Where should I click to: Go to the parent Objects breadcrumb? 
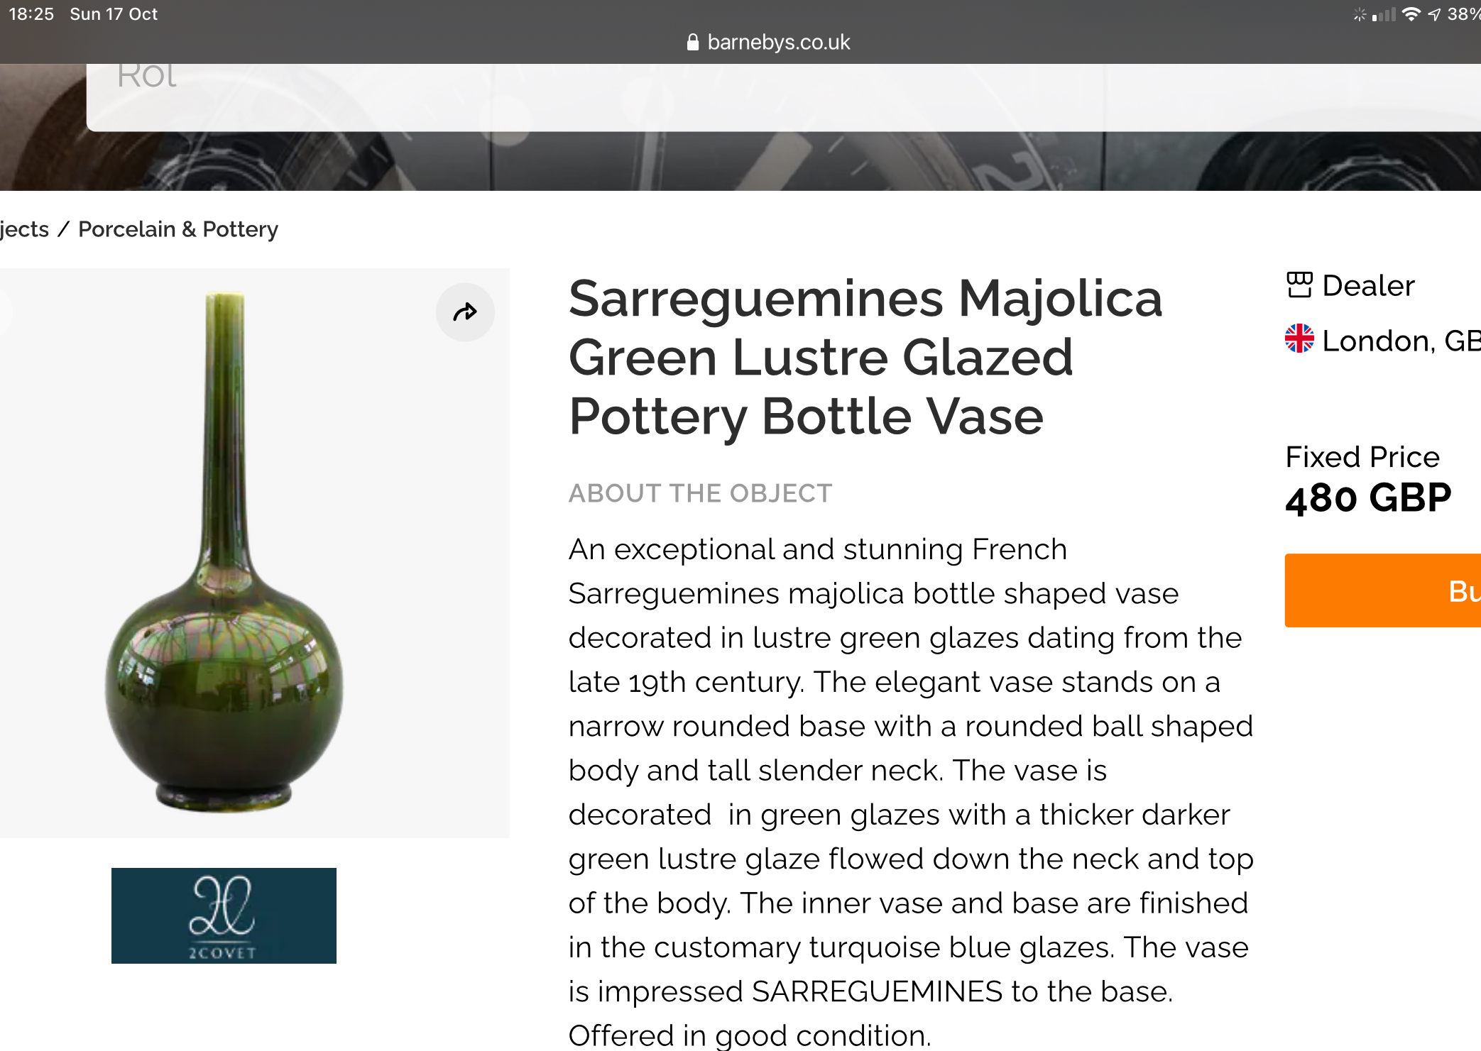(x=24, y=229)
